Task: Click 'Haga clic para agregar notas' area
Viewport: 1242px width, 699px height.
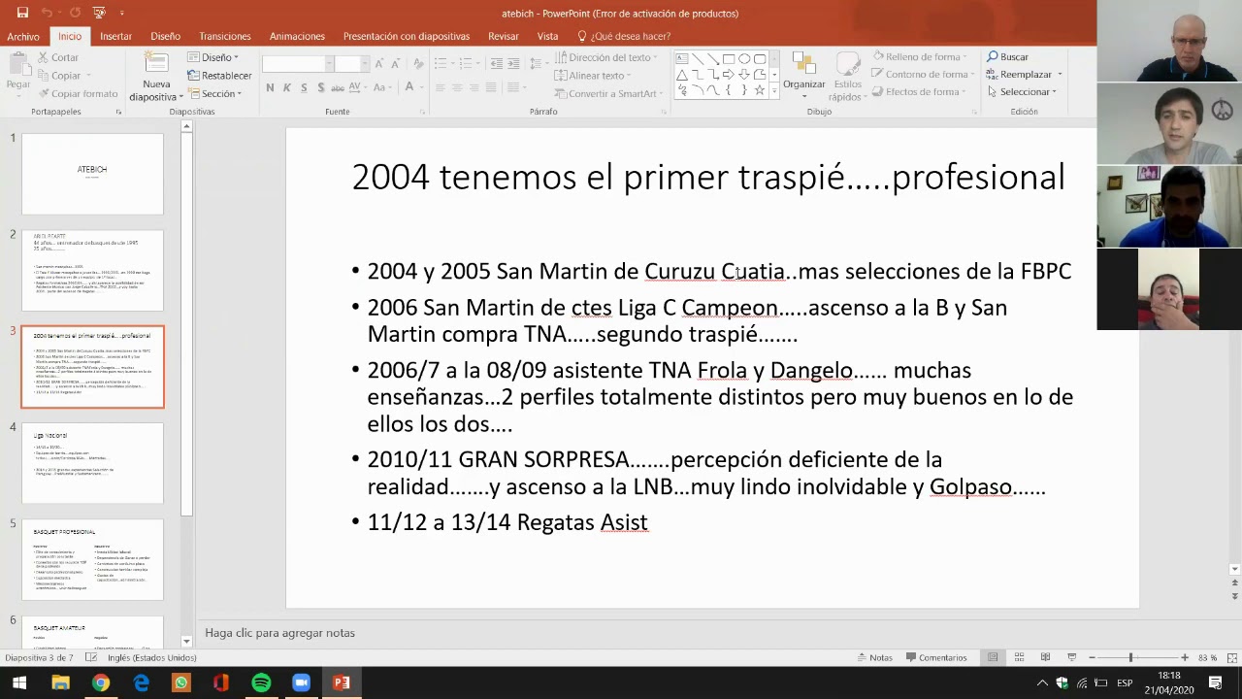Action: tap(279, 633)
